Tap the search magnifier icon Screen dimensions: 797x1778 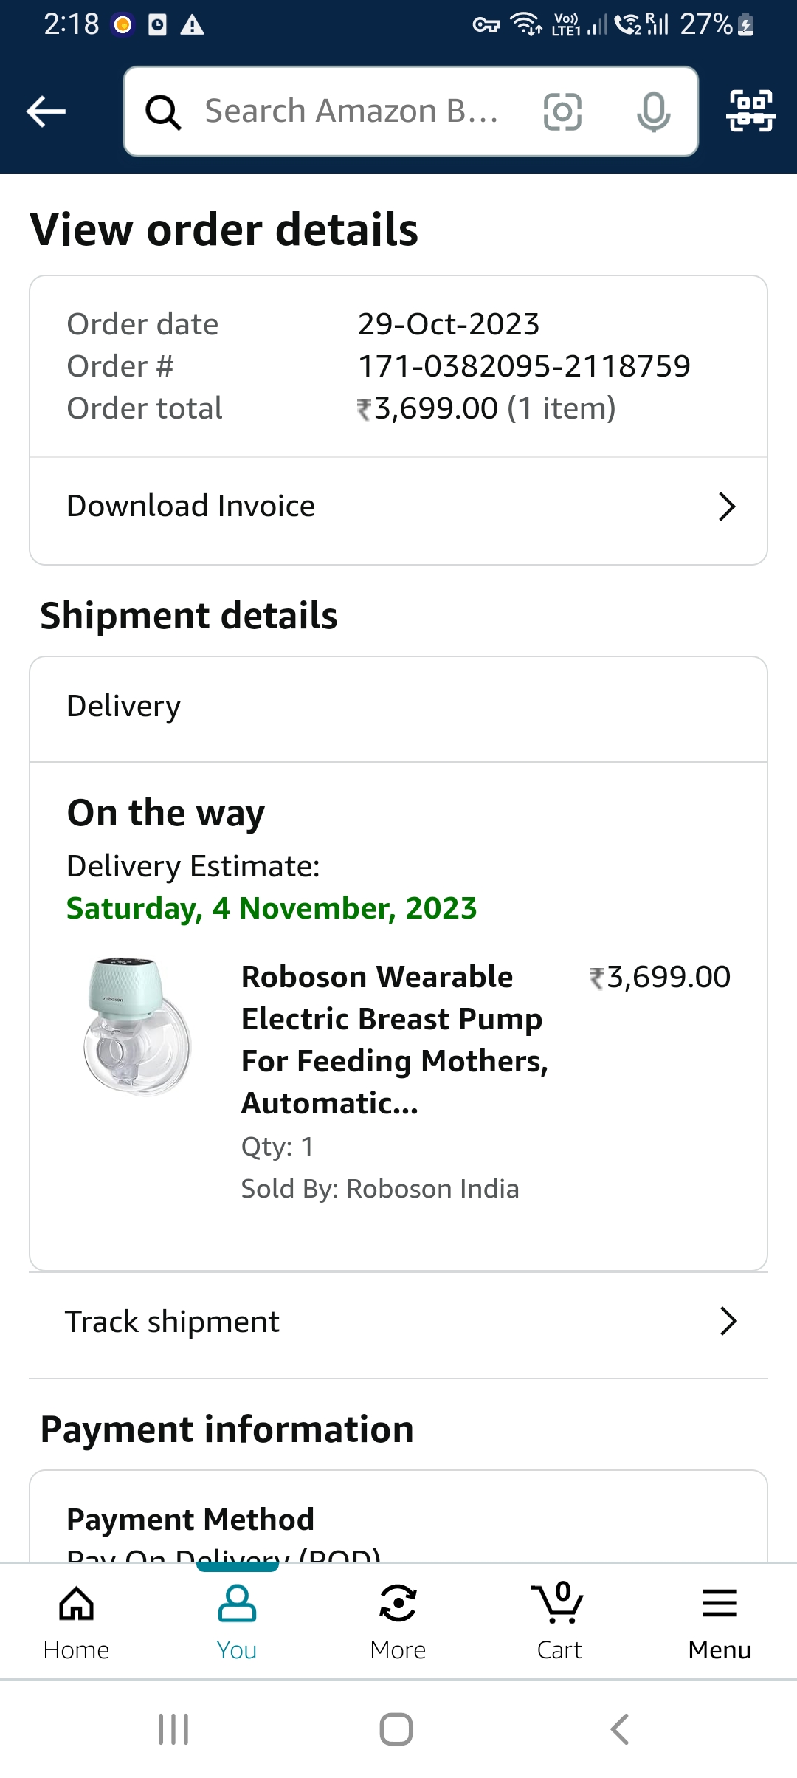click(x=163, y=112)
